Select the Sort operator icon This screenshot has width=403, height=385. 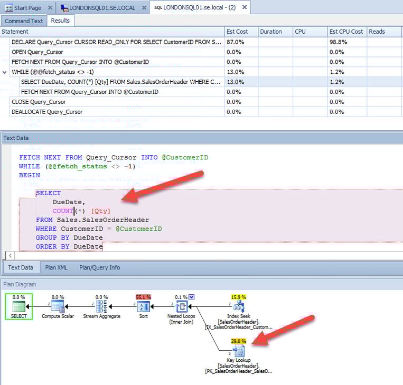pos(144,306)
